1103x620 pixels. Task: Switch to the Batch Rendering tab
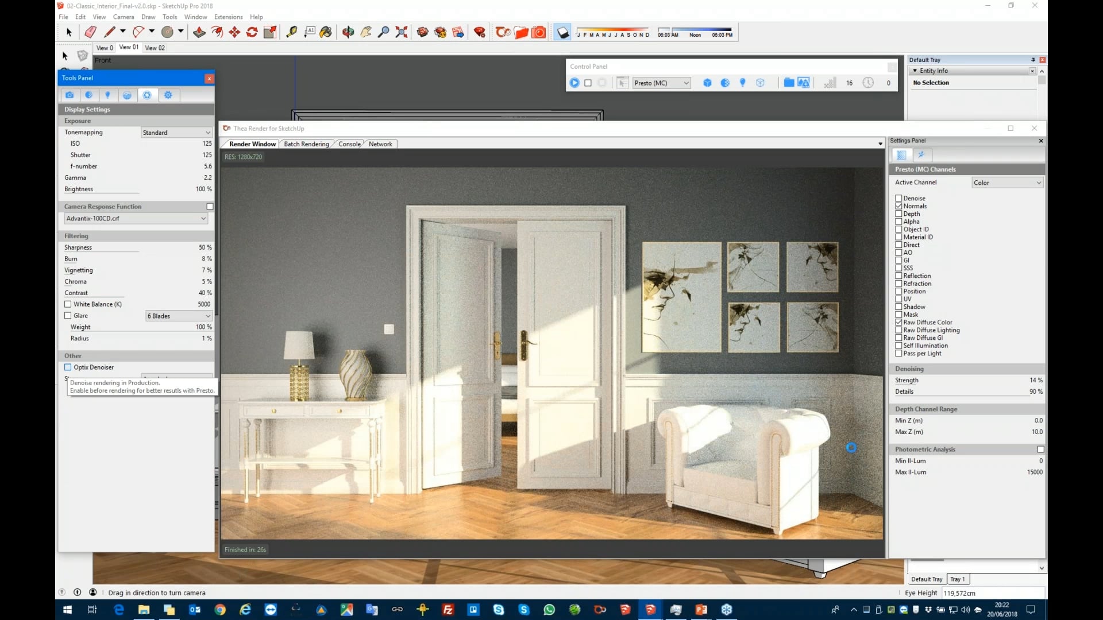coord(307,144)
